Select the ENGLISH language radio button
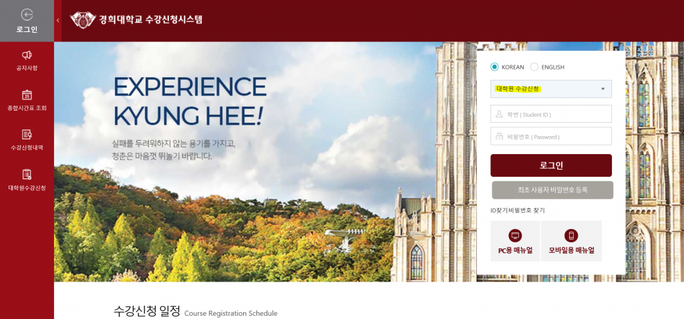684x319 pixels. pyautogui.click(x=534, y=67)
